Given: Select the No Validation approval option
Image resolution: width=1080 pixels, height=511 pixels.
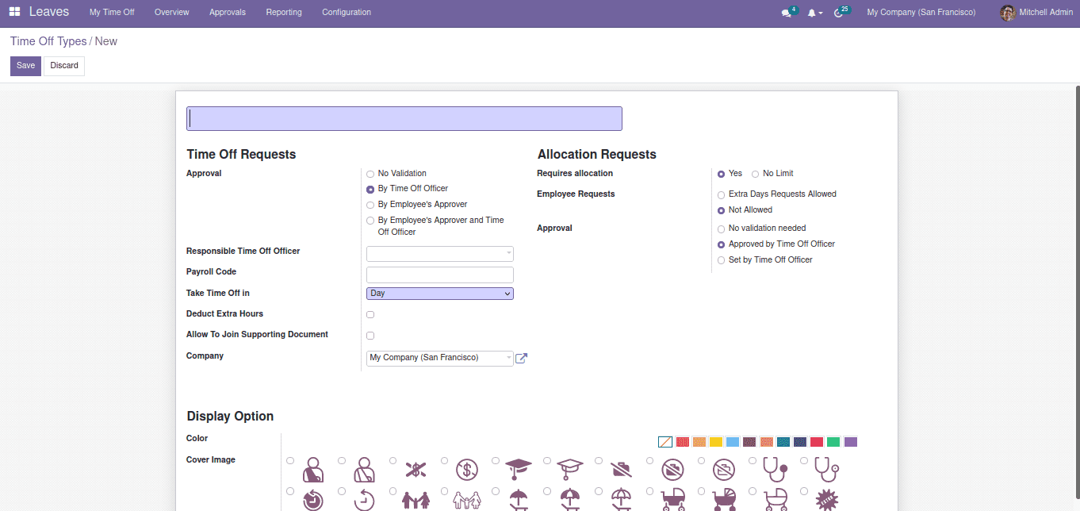Looking at the screenshot, I should click(370, 174).
